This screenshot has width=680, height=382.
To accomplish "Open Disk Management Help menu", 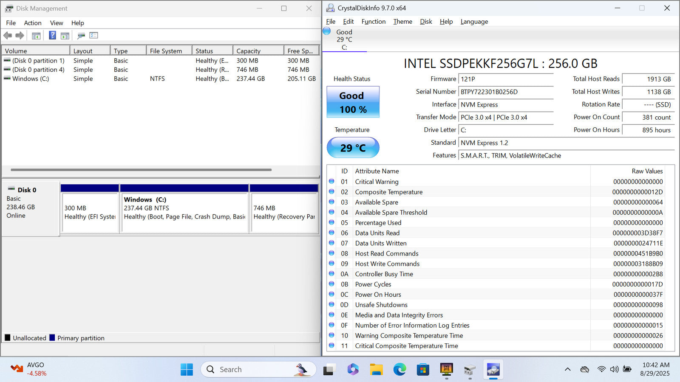I will [77, 23].
